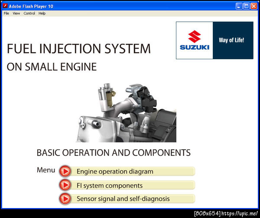Open the Help menu

tap(42, 13)
